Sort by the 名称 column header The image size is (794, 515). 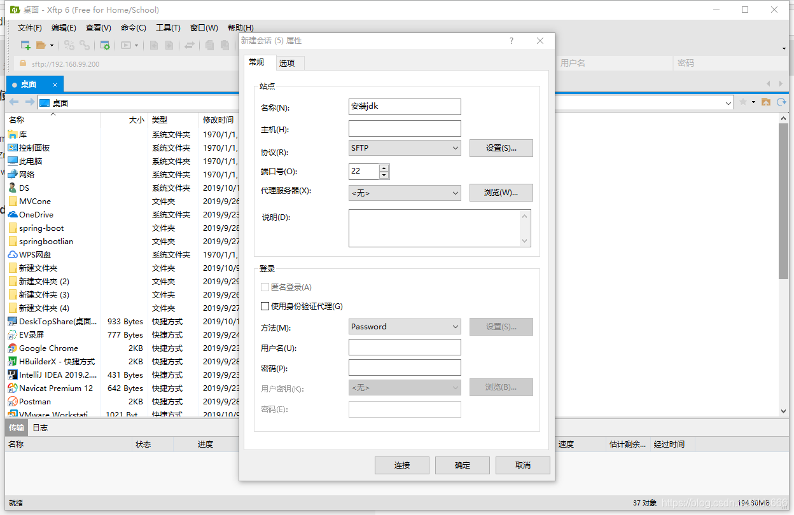pos(53,120)
